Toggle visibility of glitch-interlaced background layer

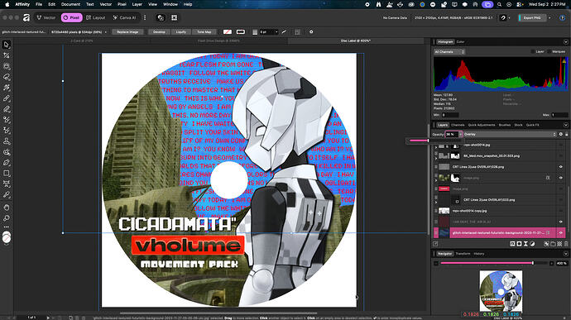[x=561, y=232]
